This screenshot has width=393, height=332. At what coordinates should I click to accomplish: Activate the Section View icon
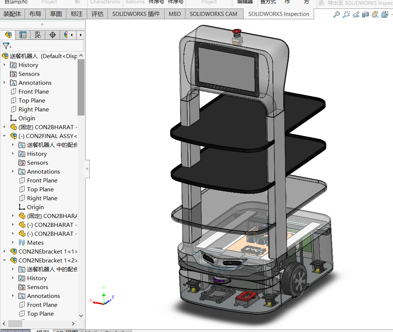pos(365,14)
